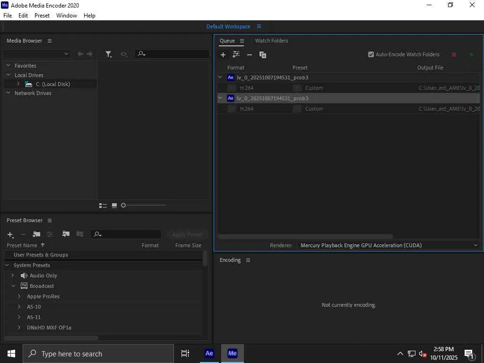
Task: Collapse the Network Drives section
Action: point(9,93)
